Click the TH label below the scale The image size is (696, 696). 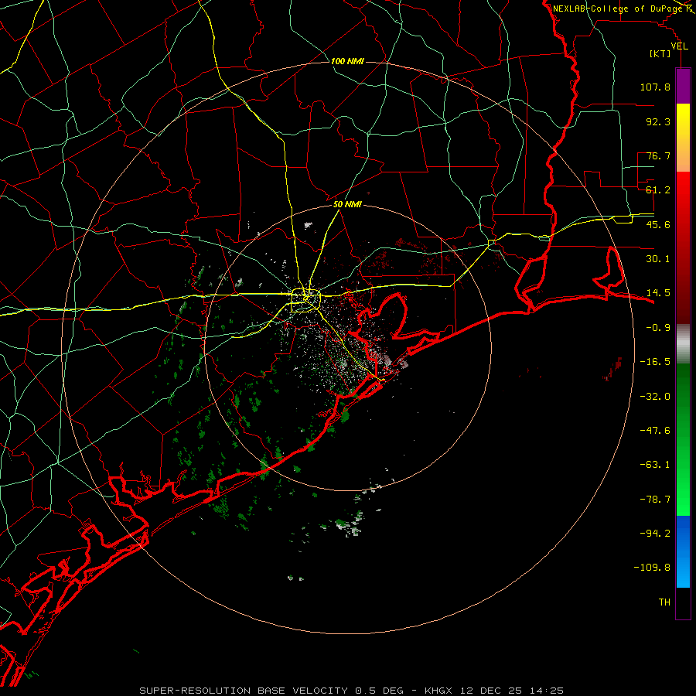(x=664, y=602)
